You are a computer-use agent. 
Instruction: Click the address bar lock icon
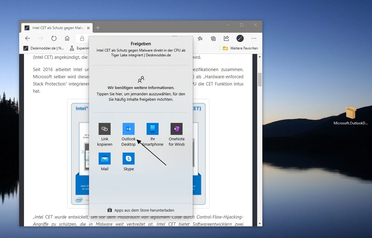point(82,38)
